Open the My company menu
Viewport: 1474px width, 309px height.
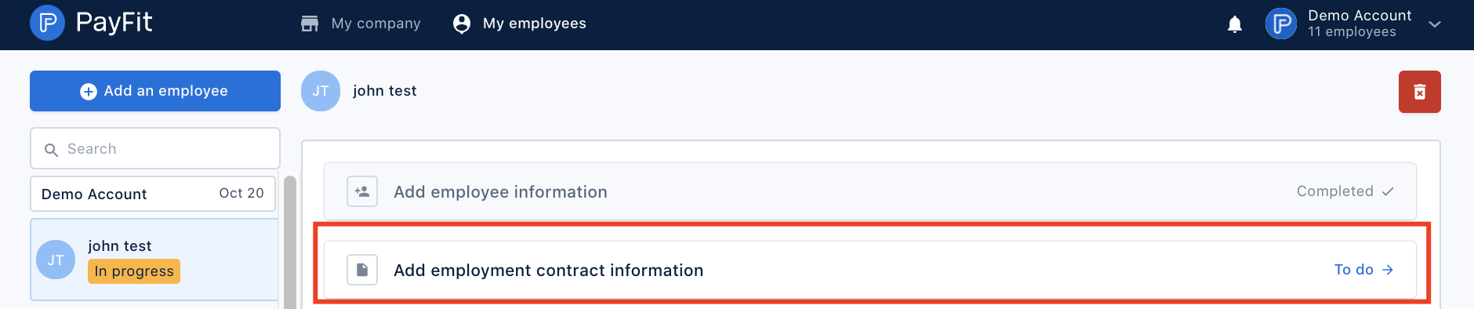coord(361,24)
